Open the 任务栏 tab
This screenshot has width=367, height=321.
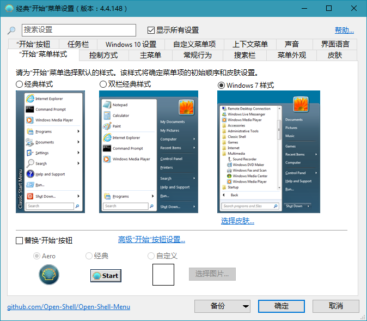[x=78, y=44]
